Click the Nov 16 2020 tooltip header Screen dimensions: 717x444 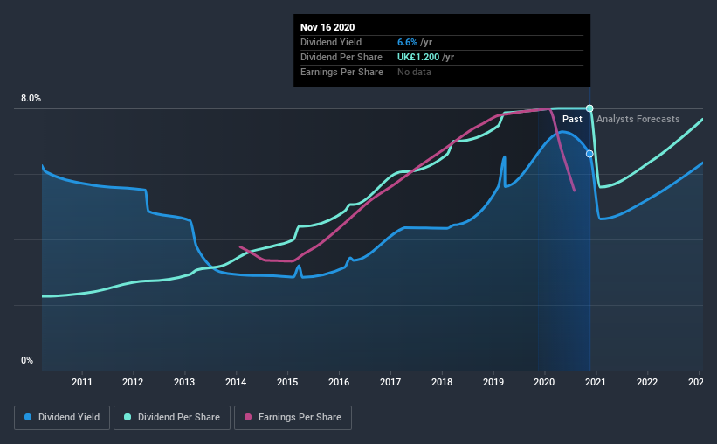327,27
